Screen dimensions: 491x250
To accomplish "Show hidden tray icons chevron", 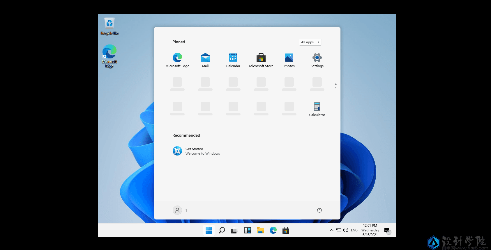I will tap(332, 230).
